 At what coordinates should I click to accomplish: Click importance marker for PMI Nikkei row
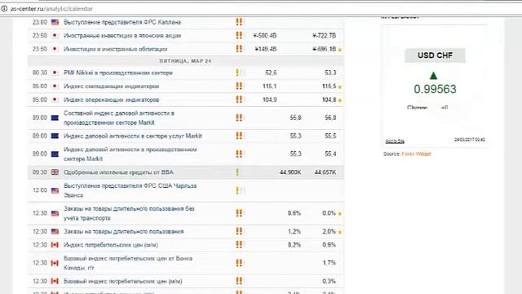[241, 73]
